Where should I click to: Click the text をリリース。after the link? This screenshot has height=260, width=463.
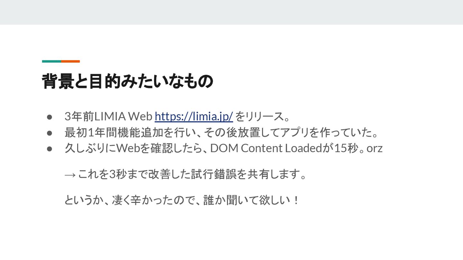tap(263, 116)
